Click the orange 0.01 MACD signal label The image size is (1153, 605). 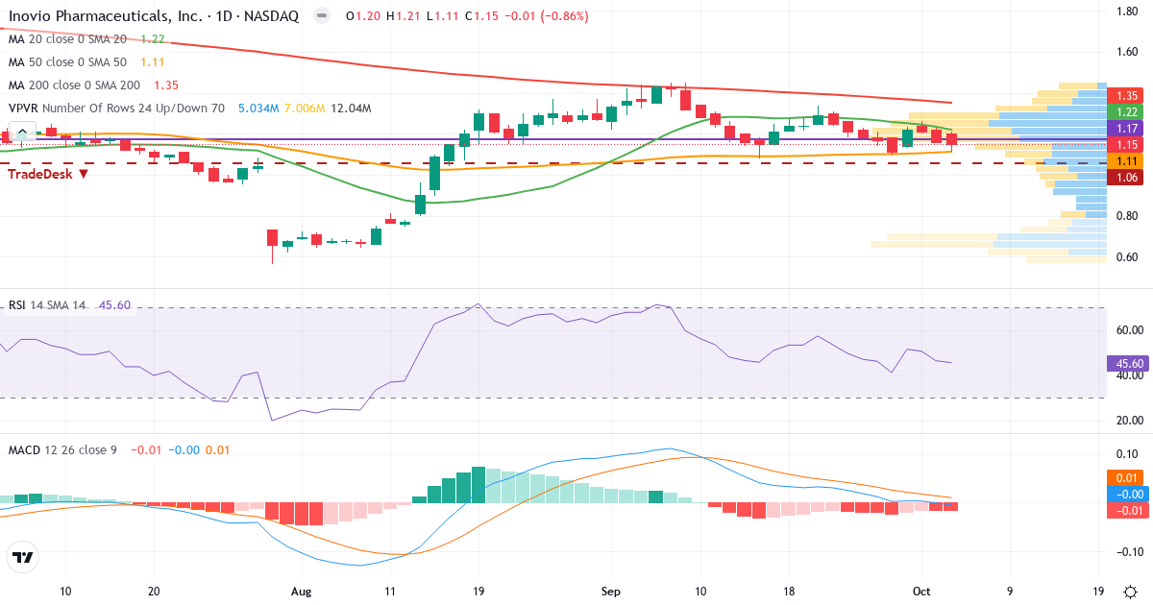[x=1127, y=478]
